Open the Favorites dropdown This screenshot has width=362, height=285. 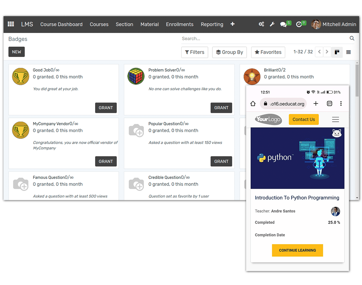[268, 52]
